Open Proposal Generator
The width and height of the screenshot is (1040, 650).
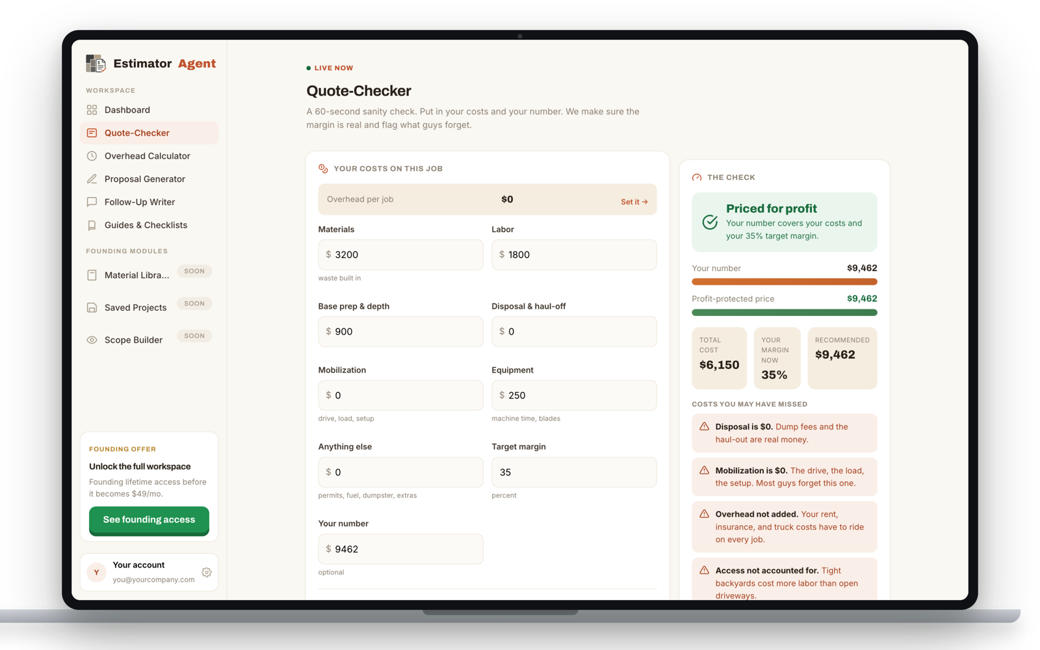(149, 179)
